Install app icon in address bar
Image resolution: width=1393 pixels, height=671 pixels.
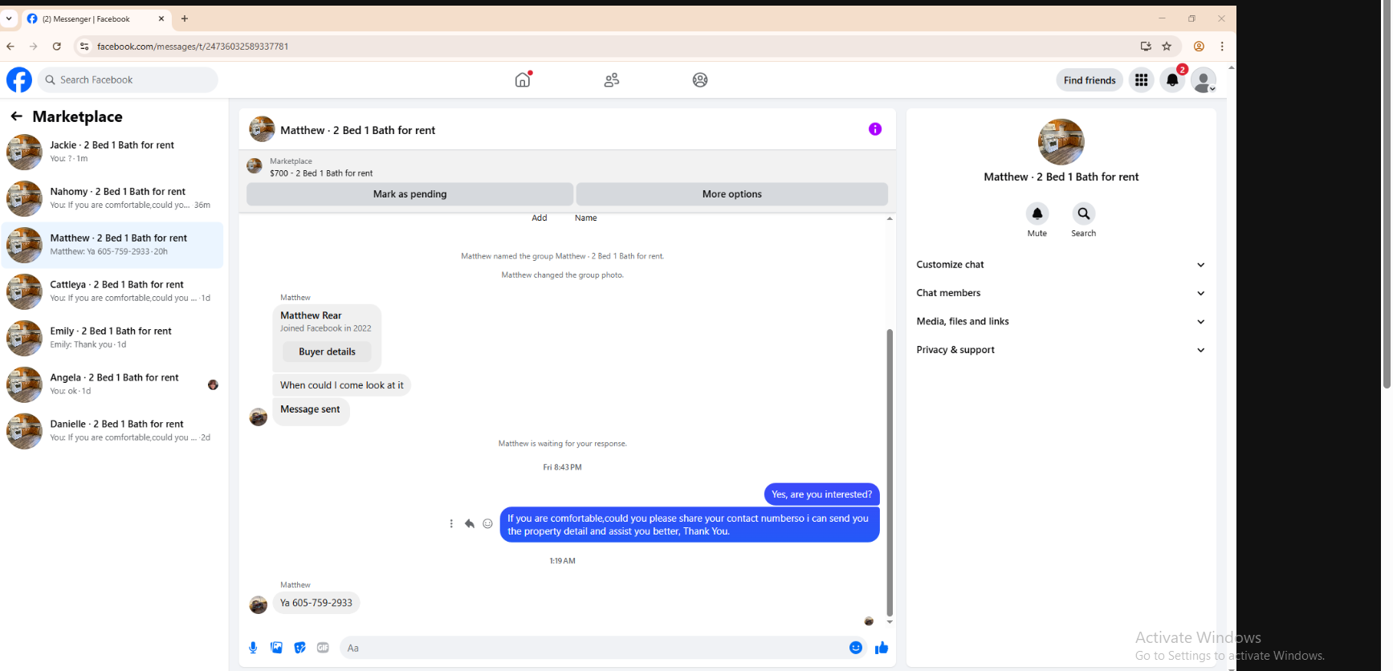coord(1146,47)
